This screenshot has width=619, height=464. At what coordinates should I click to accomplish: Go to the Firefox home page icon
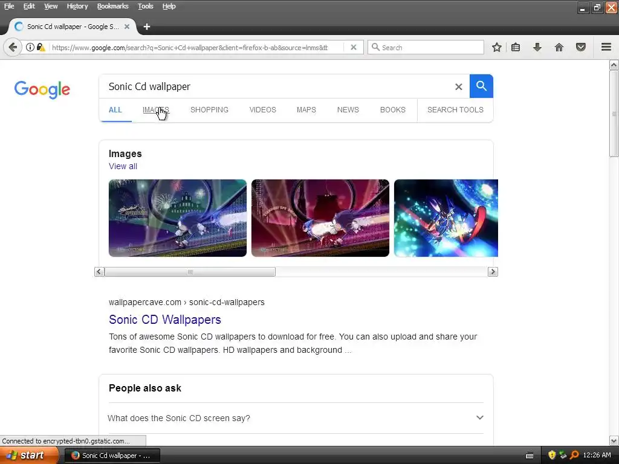coord(559,47)
